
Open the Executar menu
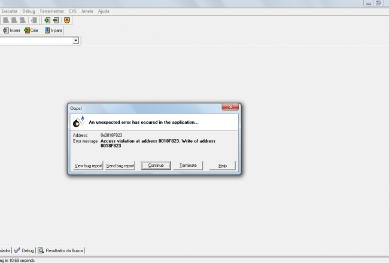(10, 11)
